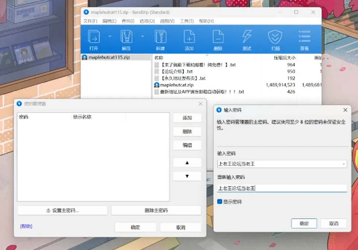Expand the dropdown arrow next to 打开
This screenshot has height=250, width=358.
110,36
